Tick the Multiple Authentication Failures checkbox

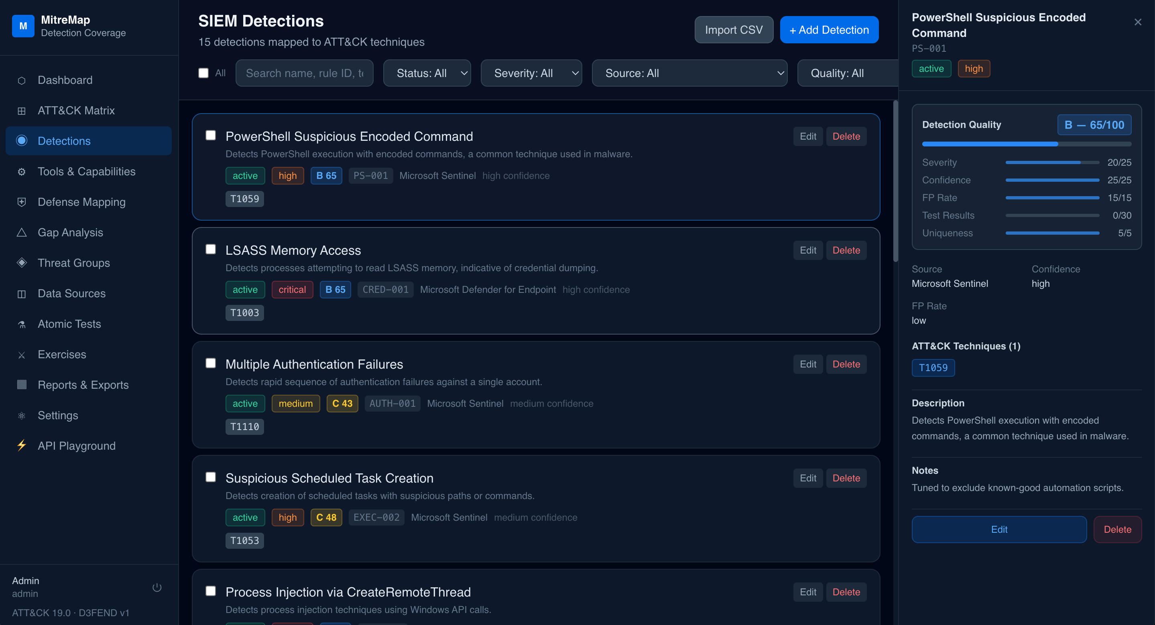[x=211, y=363]
